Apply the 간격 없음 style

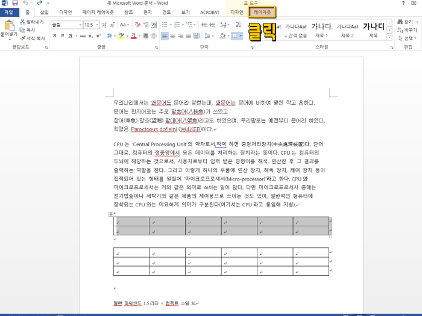click(x=296, y=30)
